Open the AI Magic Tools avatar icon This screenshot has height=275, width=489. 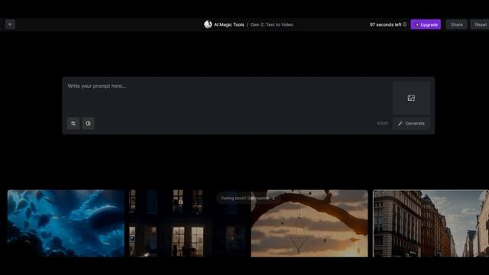click(208, 24)
